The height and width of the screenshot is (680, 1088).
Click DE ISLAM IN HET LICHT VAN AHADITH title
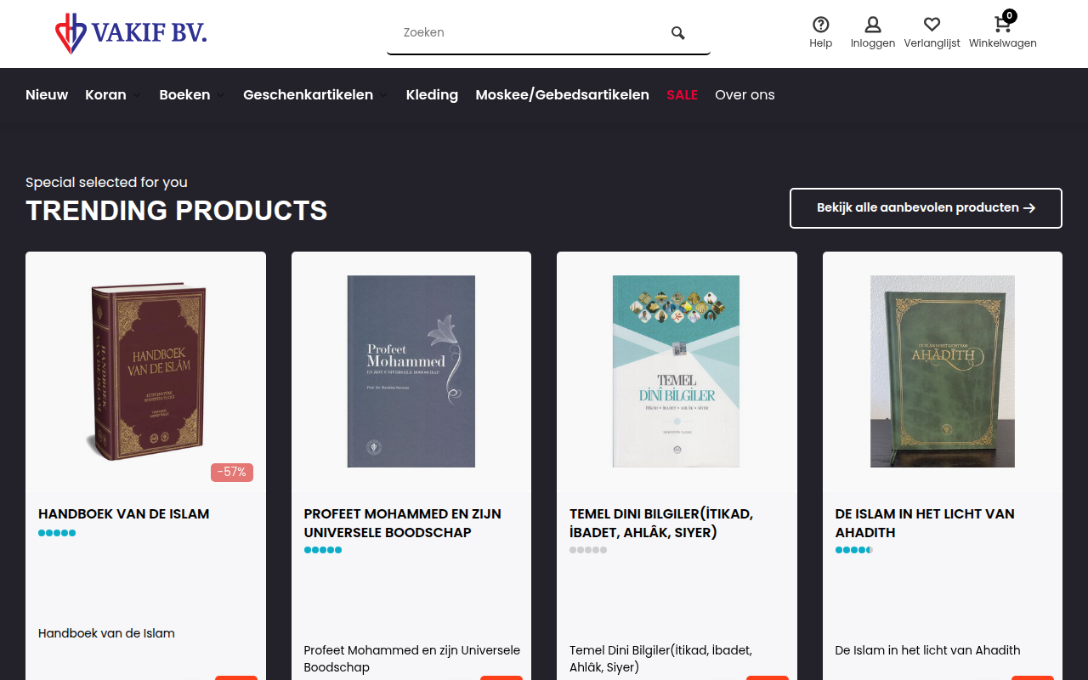click(925, 523)
